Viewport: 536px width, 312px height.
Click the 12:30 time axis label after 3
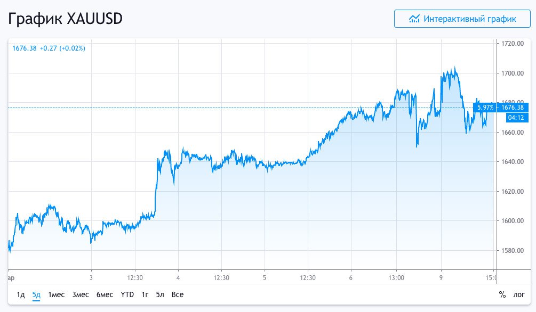(135, 277)
